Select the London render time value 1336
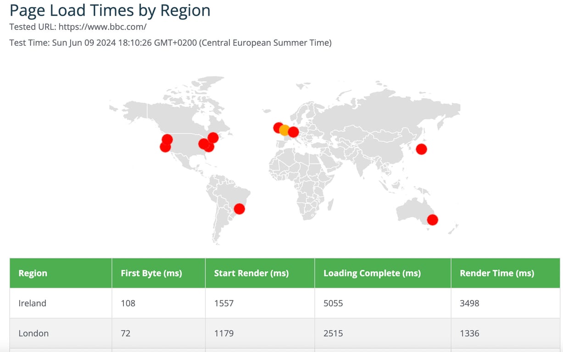Screen dimensions: 563x352 pos(469,333)
